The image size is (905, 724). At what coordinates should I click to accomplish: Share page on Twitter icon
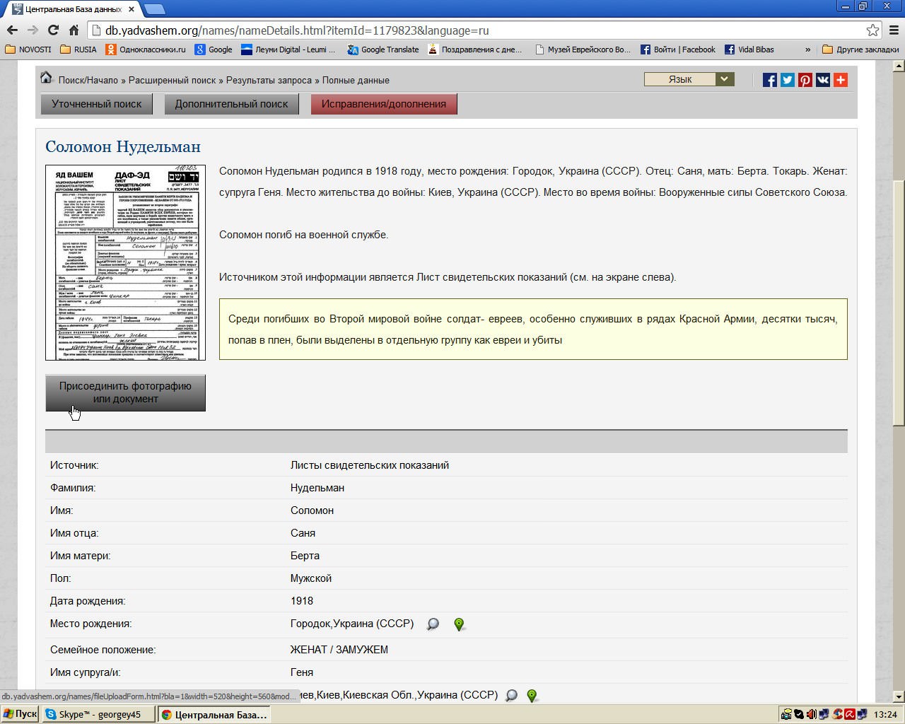pyautogui.click(x=788, y=80)
